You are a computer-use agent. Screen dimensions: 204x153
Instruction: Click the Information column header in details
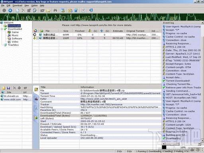coord(120,87)
